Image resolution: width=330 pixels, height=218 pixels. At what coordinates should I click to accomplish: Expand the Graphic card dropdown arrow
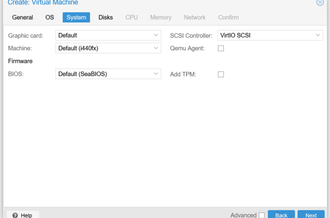pyautogui.click(x=156, y=35)
